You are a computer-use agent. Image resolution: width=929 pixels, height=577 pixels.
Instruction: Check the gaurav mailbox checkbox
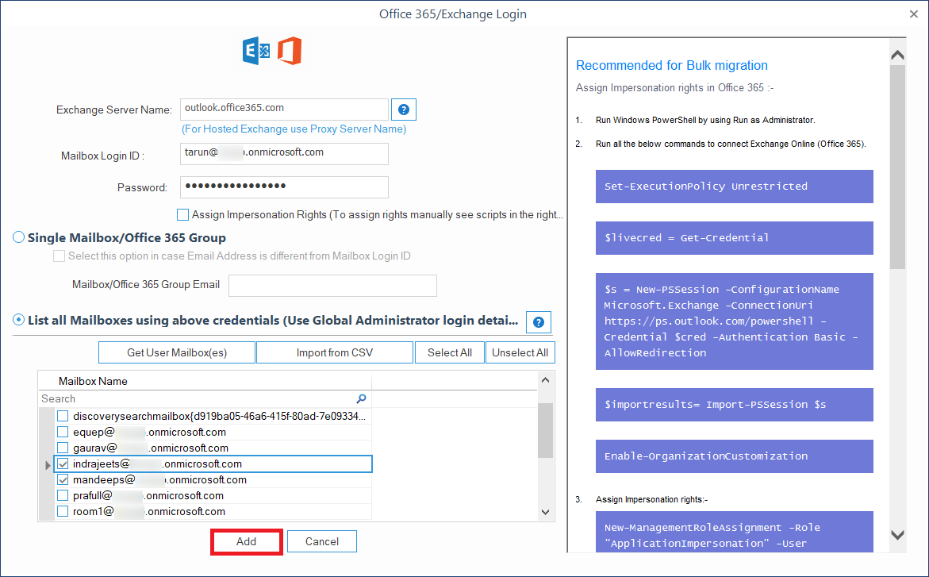(x=63, y=448)
